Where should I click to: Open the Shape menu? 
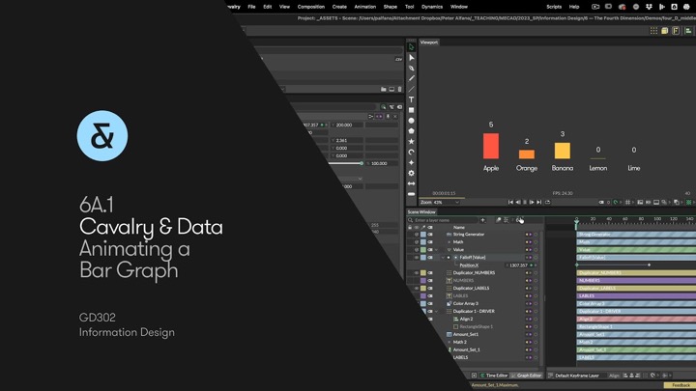tap(391, 7)
